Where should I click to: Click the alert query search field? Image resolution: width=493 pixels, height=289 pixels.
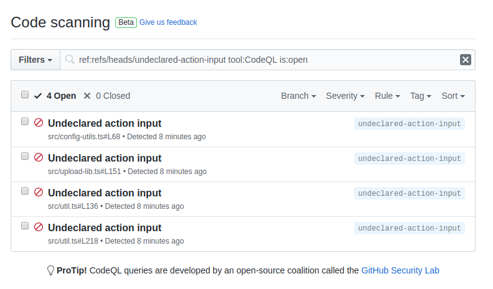261,60
